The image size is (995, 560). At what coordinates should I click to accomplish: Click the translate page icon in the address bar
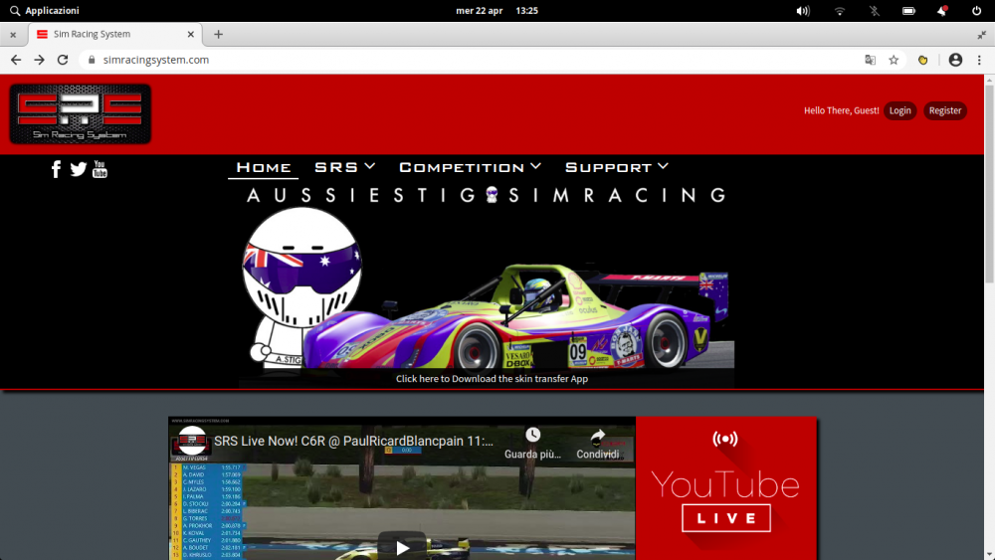[x=870, y=60]
